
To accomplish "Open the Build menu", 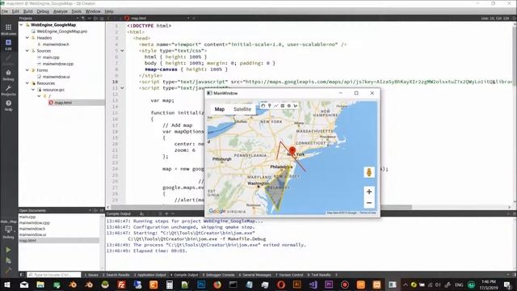I will coord(28,11).
